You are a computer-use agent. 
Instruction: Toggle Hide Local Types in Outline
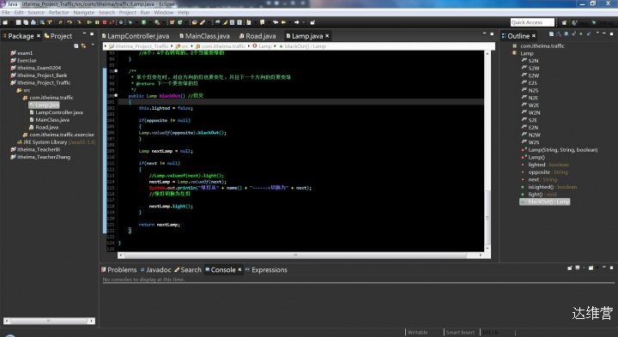coord(589,33)
